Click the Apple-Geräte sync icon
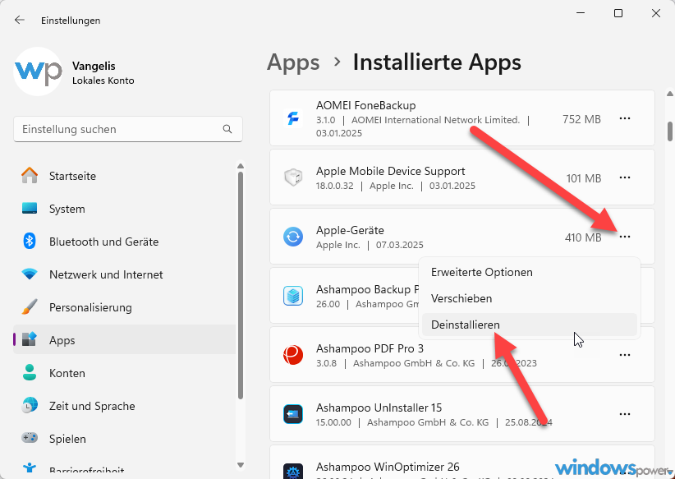This screenshot has height=479, width=675. click(x=293, y=237)
